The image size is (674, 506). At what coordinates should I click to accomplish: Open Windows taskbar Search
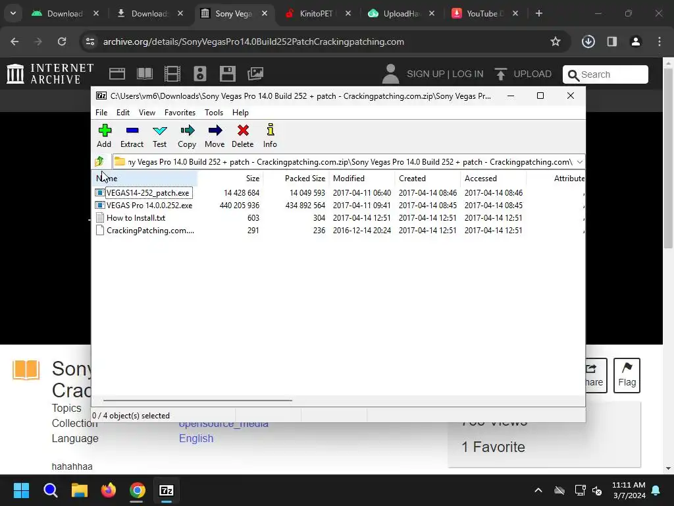point(50,490)
